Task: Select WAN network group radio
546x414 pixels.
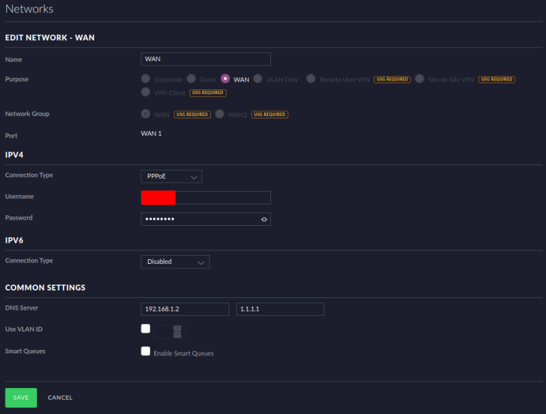Action: click(145, 114)
